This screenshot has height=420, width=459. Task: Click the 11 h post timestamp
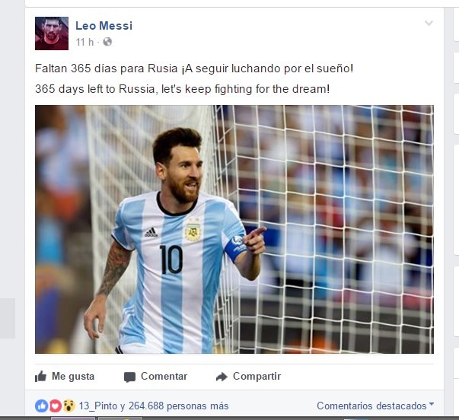[84, 42]
